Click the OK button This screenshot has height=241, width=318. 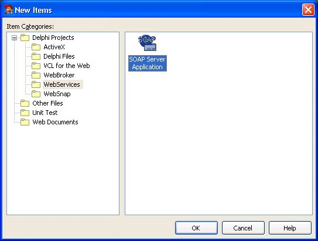click(196, 228)
